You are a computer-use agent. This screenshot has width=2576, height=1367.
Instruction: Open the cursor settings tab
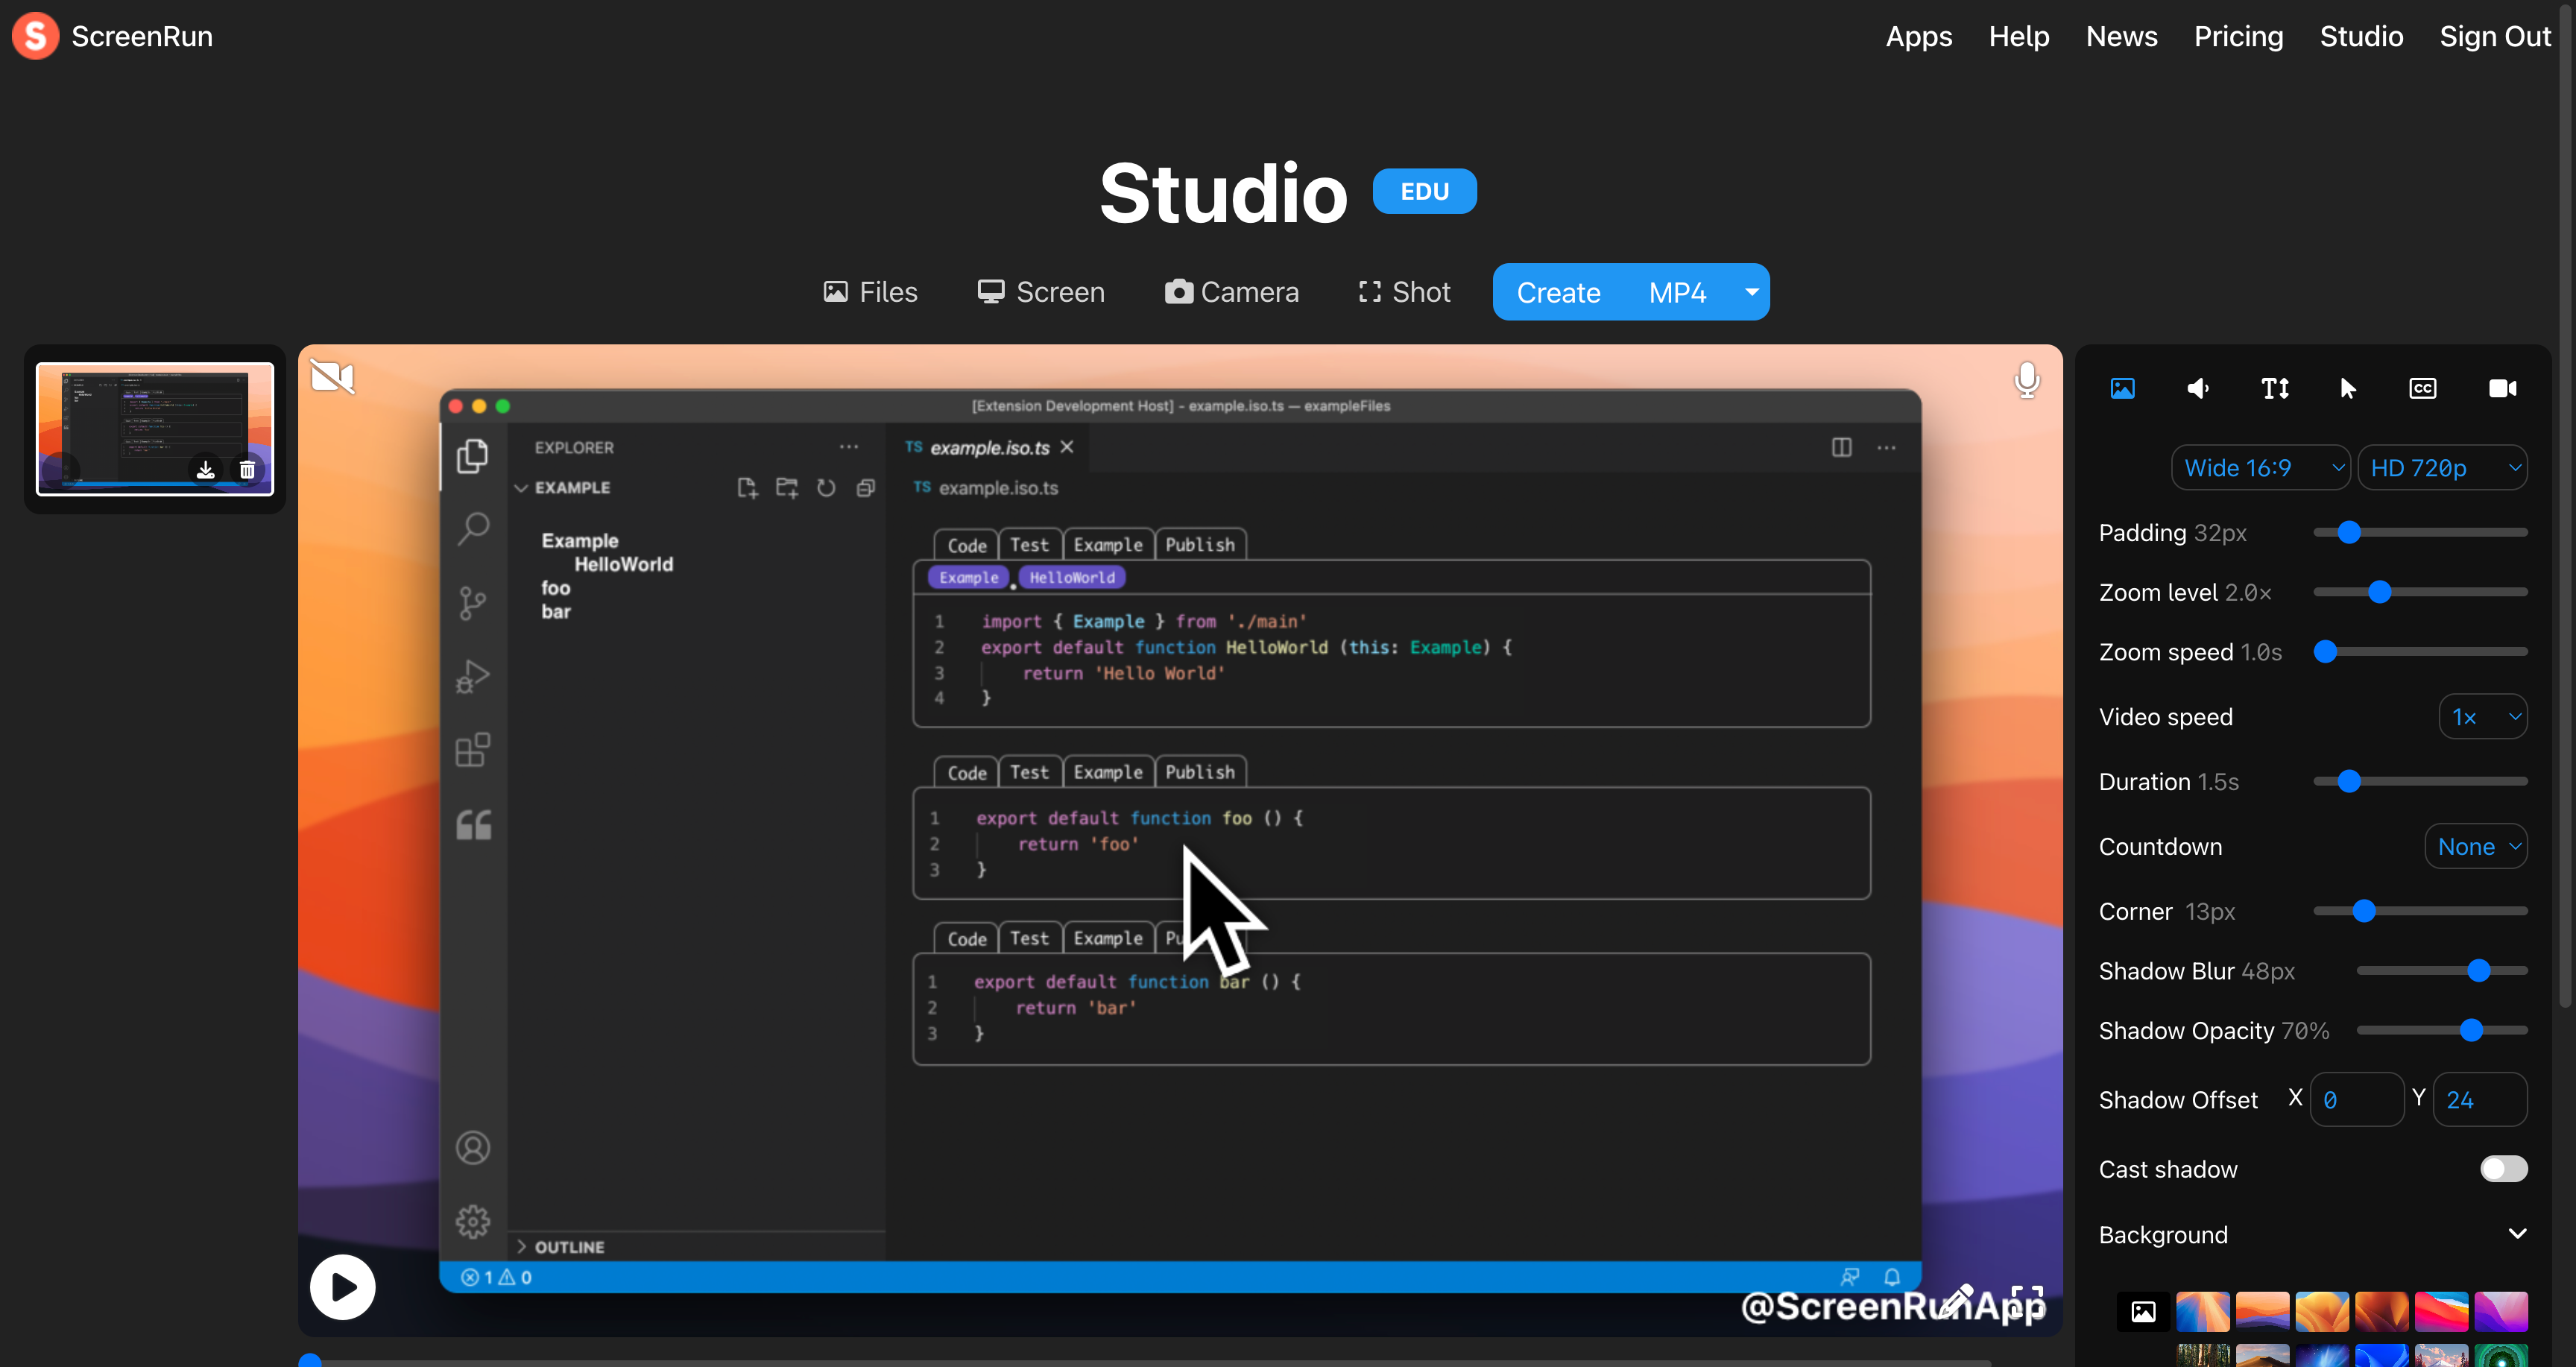[x=2348, y=388]
